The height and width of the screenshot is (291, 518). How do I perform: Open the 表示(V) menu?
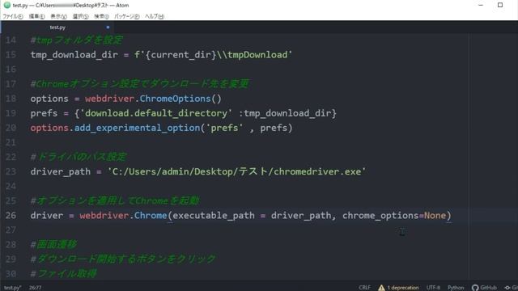pos(58,16)
